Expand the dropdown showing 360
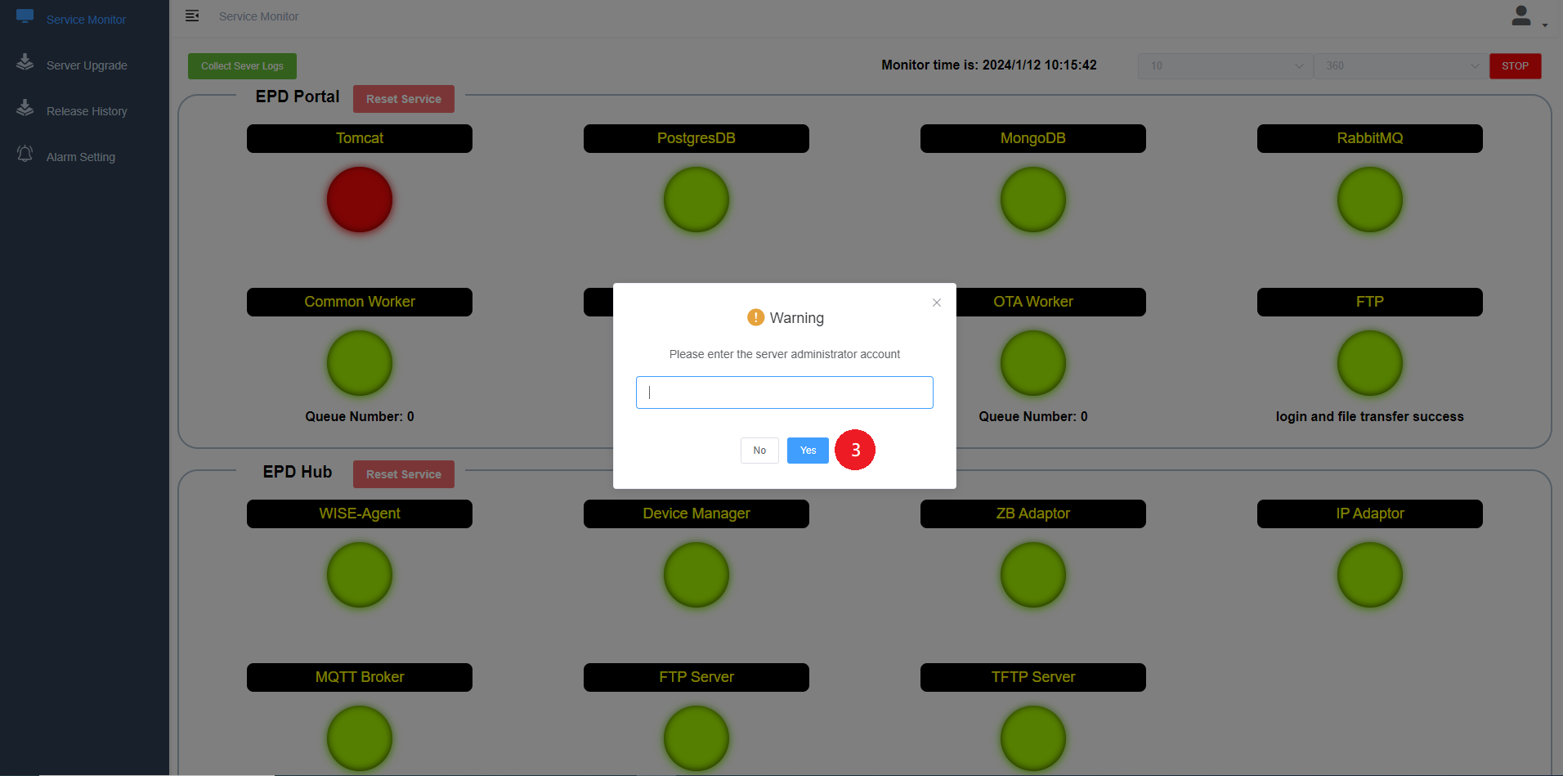Viewport: 1563px width, 776px height. (1400, 66)
